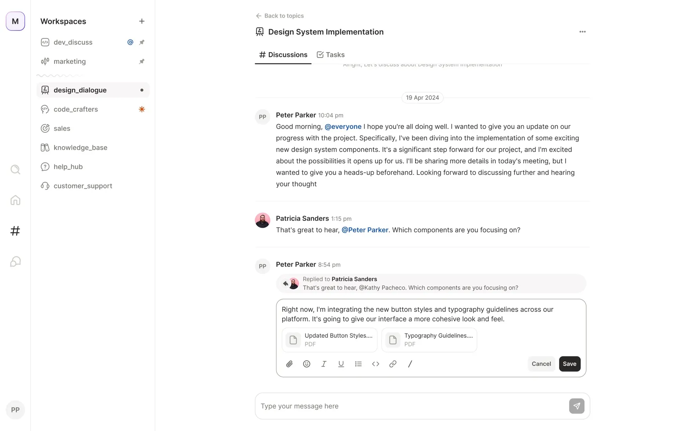Open Typography Guidelines PDF attachment
The width and height of the screenshot is (690, 431).
click(429, 340)
